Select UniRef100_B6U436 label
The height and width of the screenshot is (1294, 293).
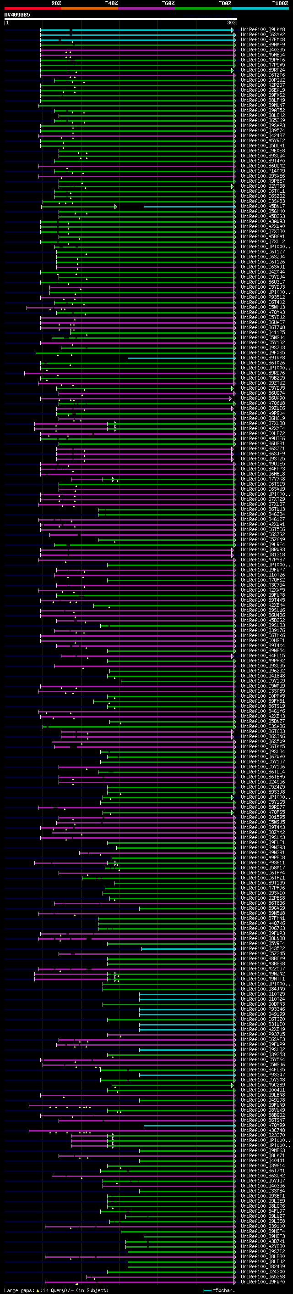[263, 616]
